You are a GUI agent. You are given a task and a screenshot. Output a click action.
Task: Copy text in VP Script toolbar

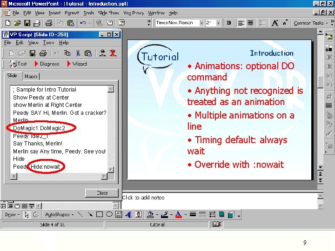tap(67, 53)
